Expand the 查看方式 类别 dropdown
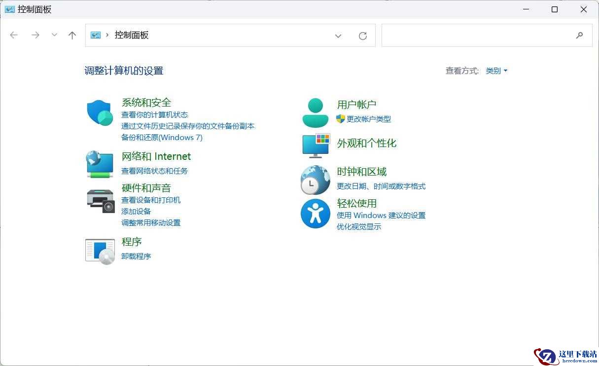This screenshot has height=366, width=599. 496,71
